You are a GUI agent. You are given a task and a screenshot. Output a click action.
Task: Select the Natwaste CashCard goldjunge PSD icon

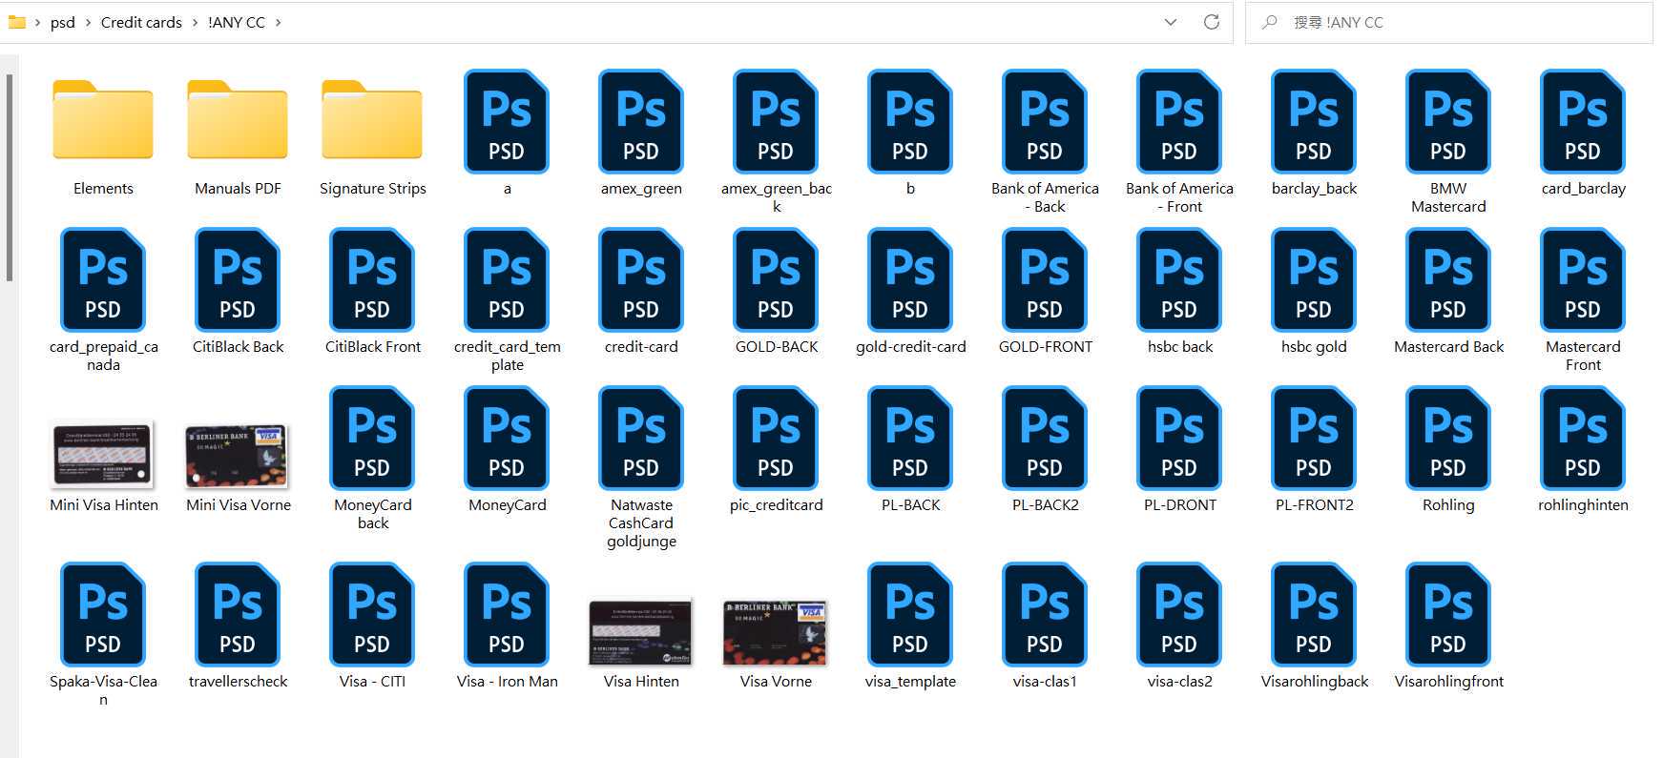[x=641, y=438]
